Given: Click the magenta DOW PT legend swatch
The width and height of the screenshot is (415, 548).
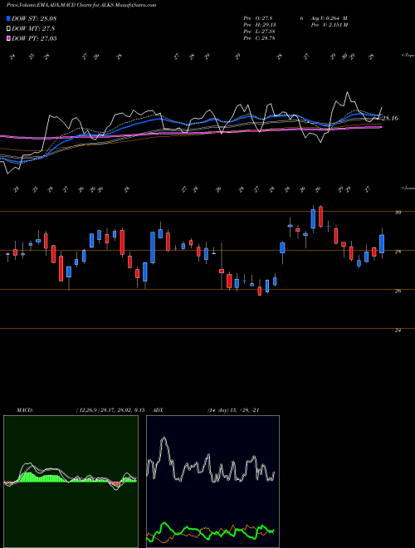Looking at the screenshot, I should click(x=8, y=38).
